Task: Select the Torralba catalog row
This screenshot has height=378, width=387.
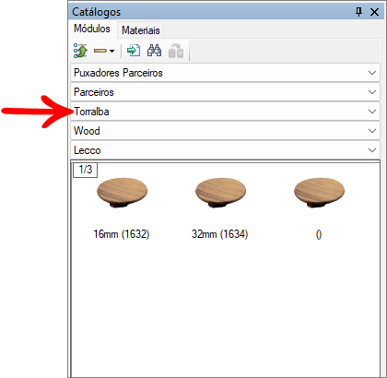Action: tap(226, 112)
